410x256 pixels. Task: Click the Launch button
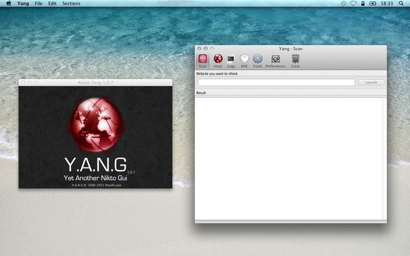pyautogui.click(x=371, y=82)
